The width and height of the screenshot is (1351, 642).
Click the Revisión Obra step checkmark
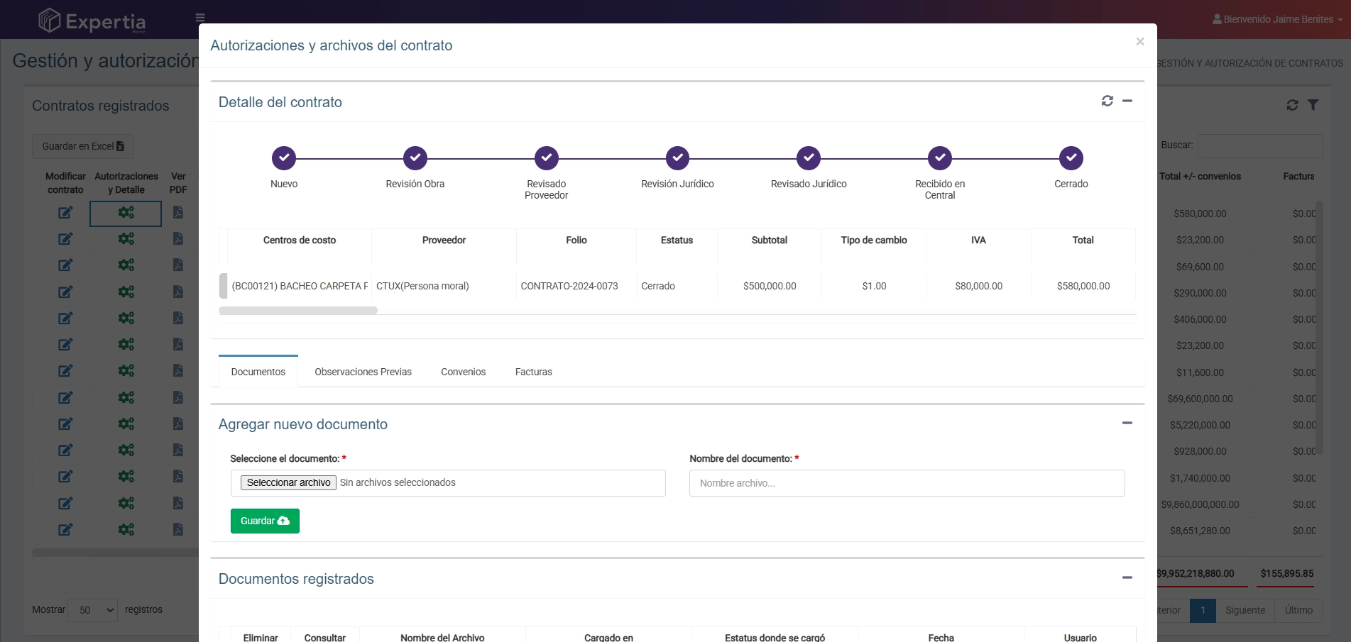pos(415,158)
